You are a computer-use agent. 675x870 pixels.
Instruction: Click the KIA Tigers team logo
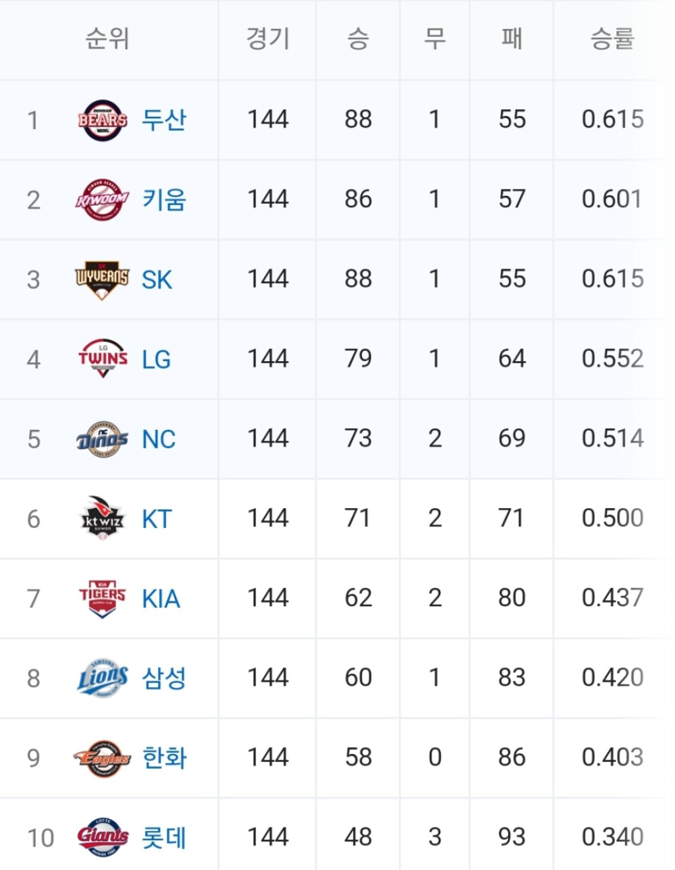[103, 598]
